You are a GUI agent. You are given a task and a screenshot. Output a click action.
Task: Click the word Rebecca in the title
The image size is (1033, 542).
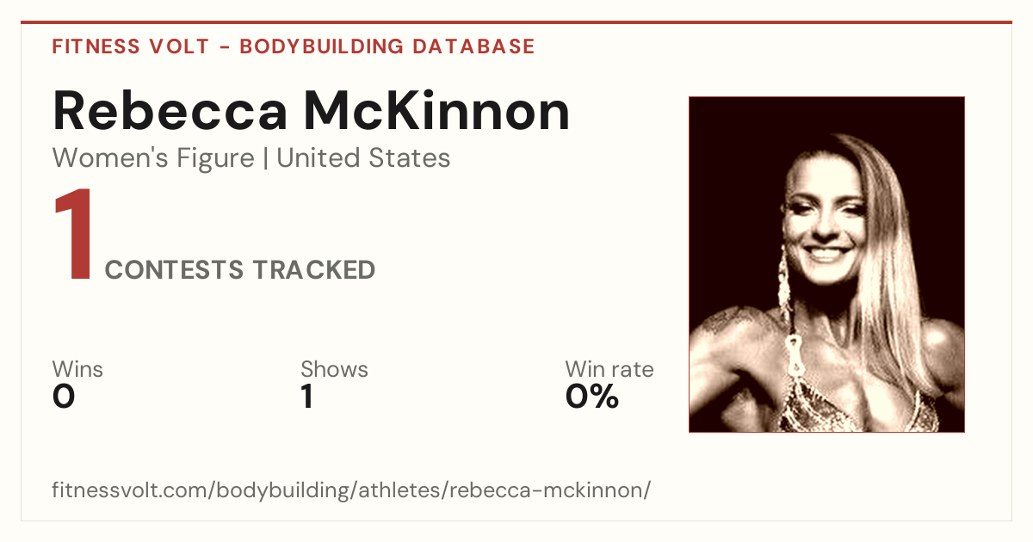click(170, 111)
